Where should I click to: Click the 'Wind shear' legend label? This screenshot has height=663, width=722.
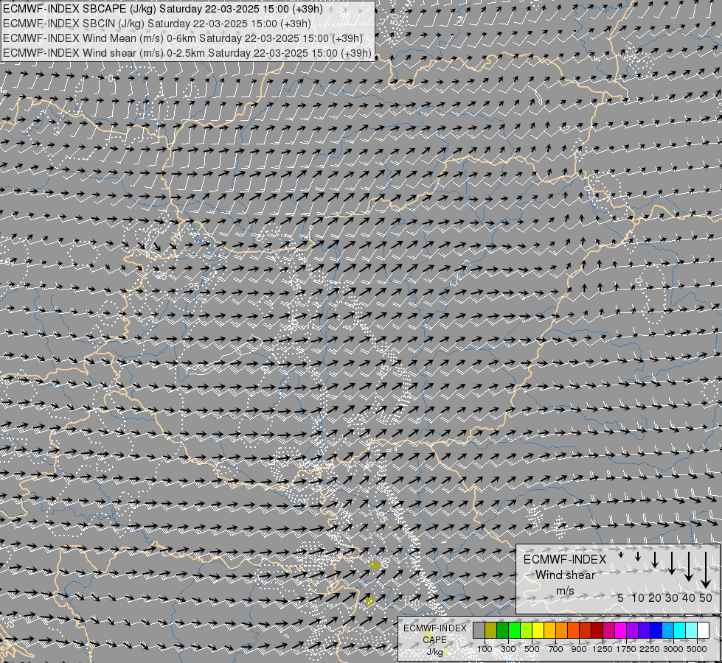pyautogui.click(x=565, y=575)
